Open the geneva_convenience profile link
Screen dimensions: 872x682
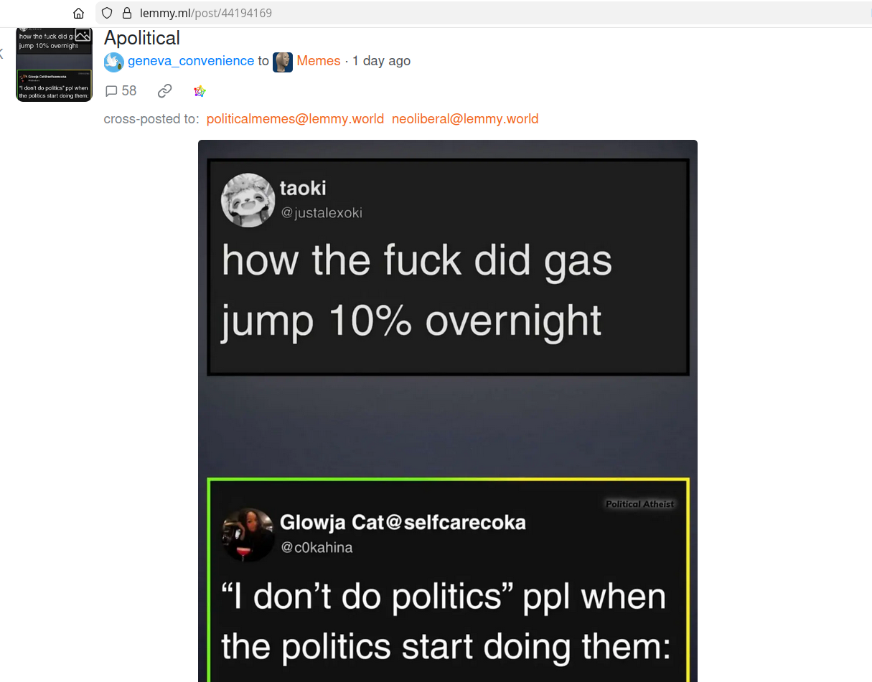[191, 61]
